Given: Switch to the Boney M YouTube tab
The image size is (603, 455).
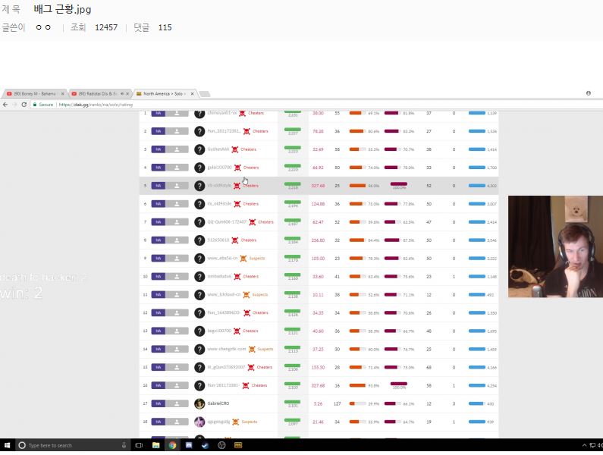Looking at the screenshot, I should tap(34, 93).
